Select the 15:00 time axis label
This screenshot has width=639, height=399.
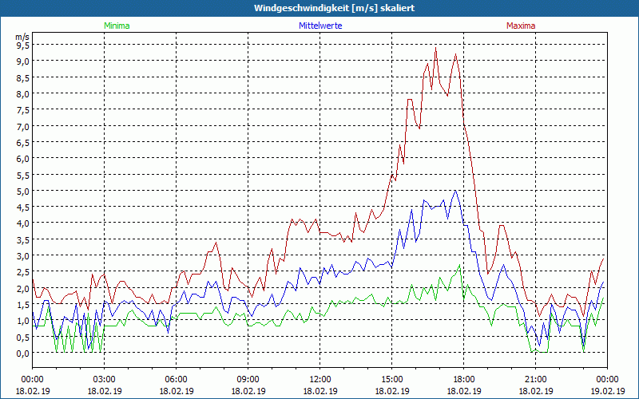coord(391,379)
